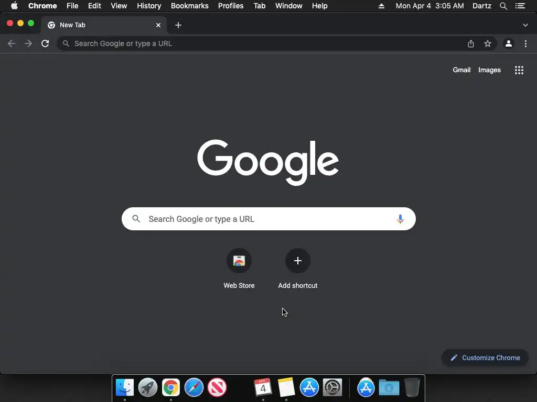Click the Google search box
Viewport: 537px width, 402px height.
pyautogui.click(x=268, y=219)
